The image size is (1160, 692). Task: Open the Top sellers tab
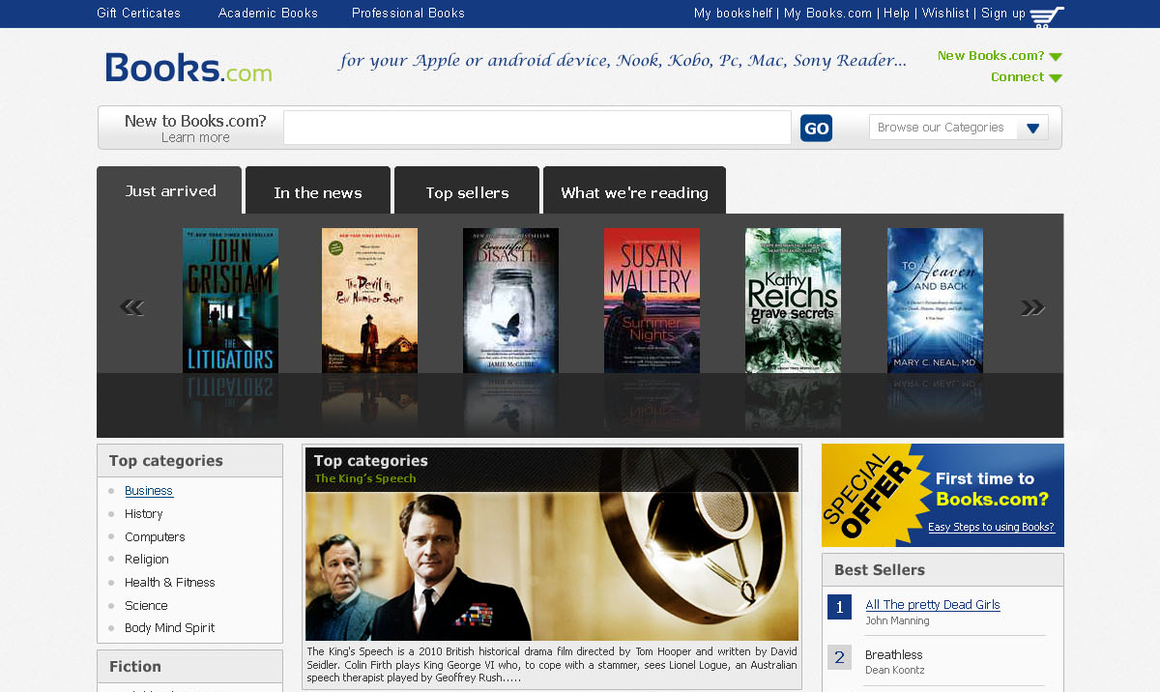(467, 190)
